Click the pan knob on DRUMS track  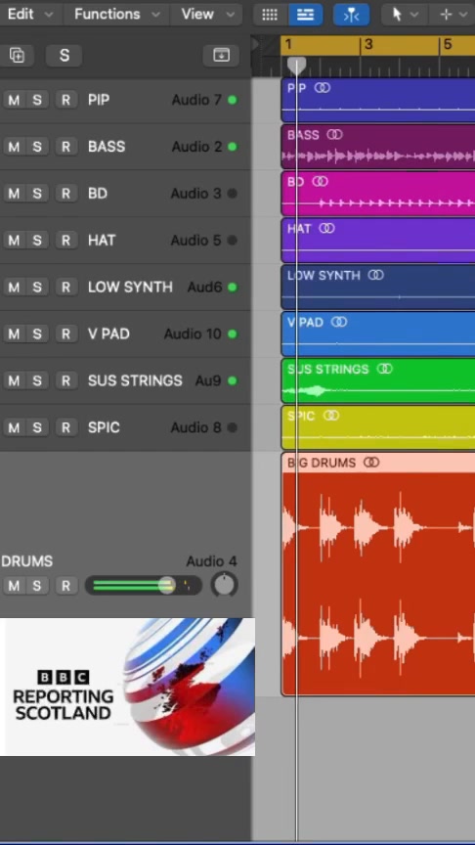[225, 585]
